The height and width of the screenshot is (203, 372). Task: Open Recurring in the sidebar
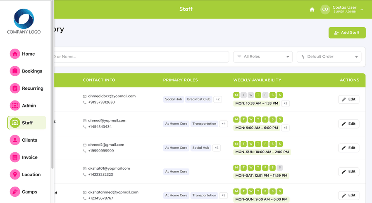(x=26, y=89)
